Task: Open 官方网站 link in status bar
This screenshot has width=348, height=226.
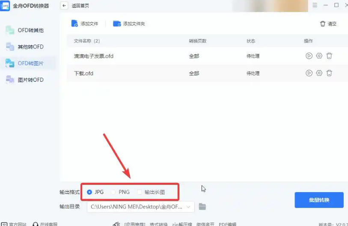Action: pos(14,224)
